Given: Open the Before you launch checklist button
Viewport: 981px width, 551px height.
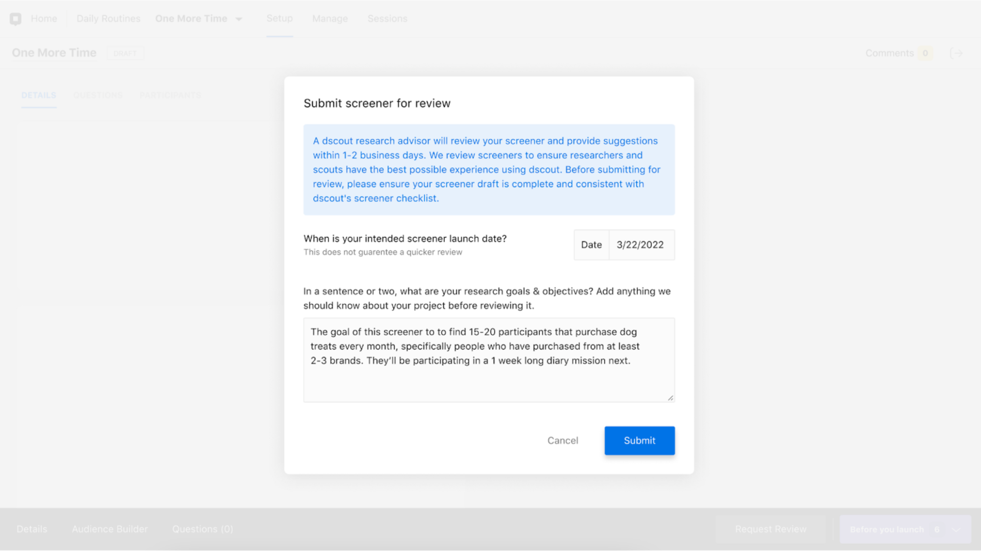Looking at the screenshot, I should pos(905,529).
